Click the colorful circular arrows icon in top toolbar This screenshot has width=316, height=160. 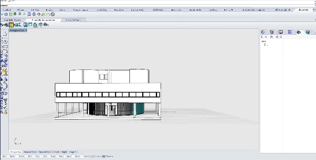pyautogui.click(x=53, y=14)
